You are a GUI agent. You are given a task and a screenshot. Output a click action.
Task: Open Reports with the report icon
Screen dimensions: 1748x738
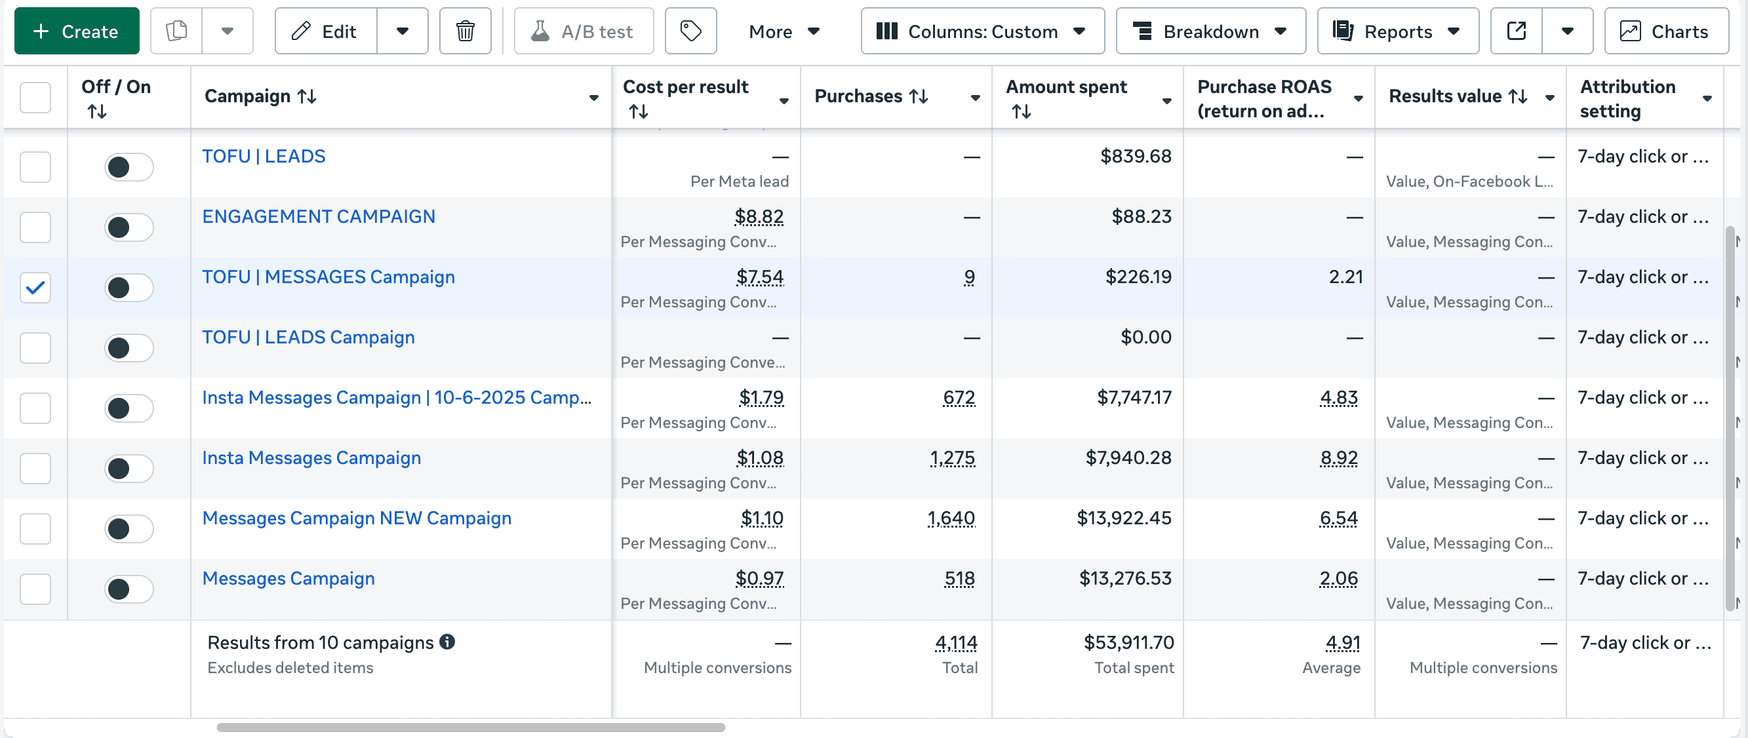click(x=1397, y=31)
